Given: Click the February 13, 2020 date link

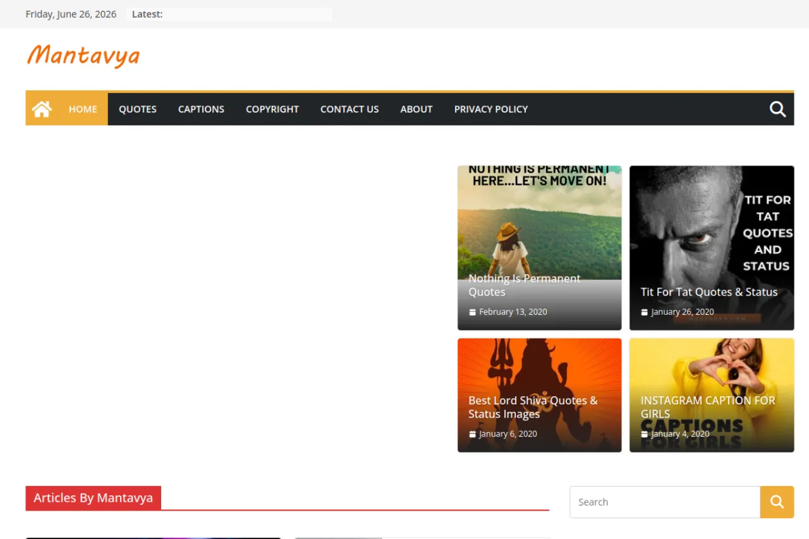Looking at the screenshot, I should (x=513, y=312).
